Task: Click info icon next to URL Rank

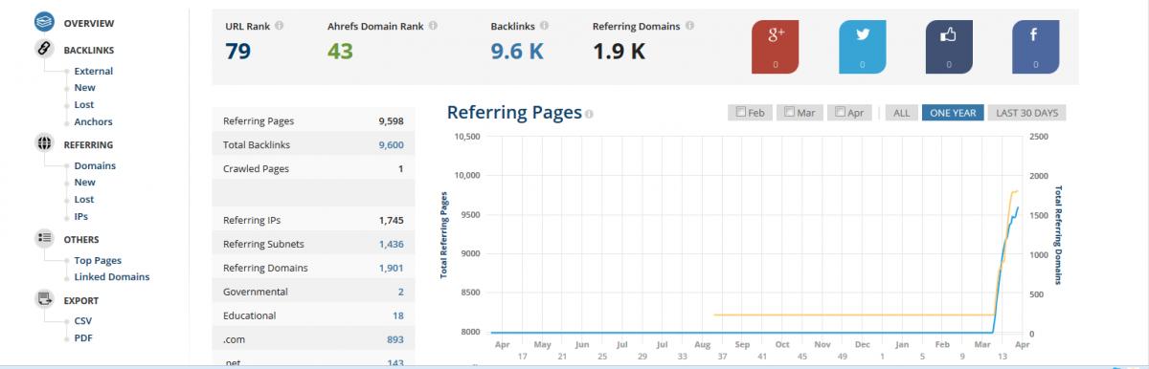Action: pos(279,27)
